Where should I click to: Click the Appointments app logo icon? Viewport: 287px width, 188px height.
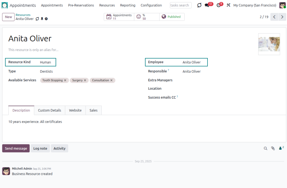pos(5,5)
